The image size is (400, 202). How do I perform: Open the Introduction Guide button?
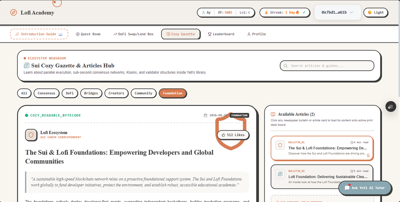pyautogui.click(x=39, y=34)
